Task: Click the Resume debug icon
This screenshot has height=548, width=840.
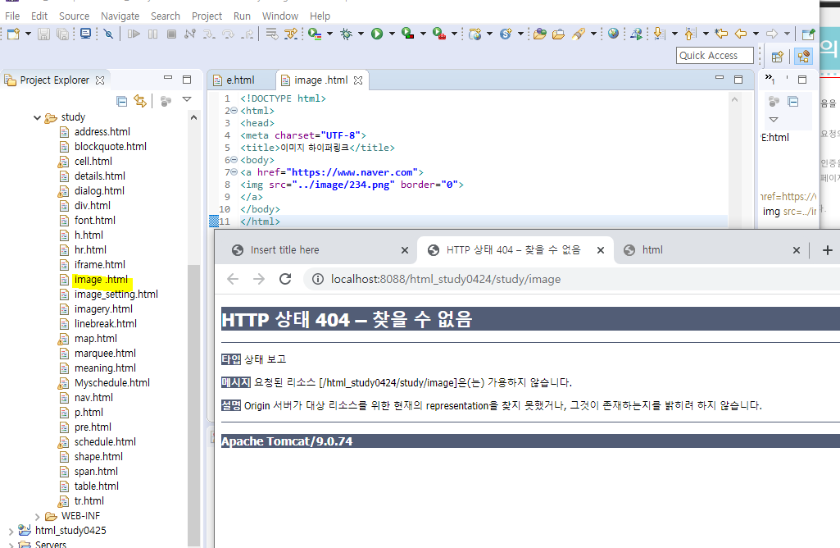Action: coord(134,34)
